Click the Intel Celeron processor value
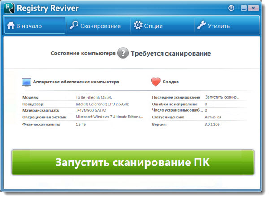 coord(102,104)
